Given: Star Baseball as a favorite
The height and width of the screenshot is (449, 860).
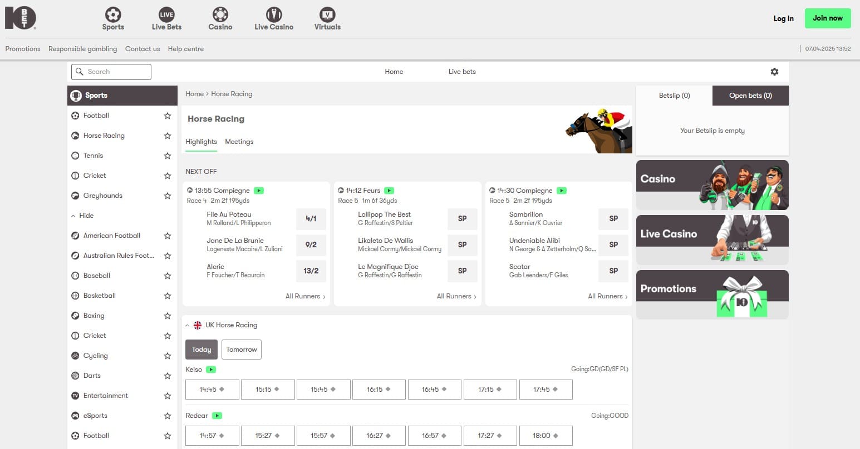Looking at the screenshot, I should (x=168, y=276).
